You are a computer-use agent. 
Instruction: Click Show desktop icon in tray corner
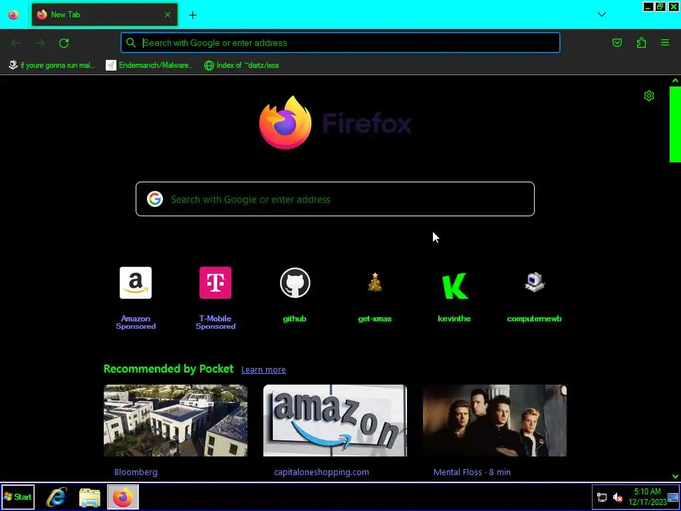673,497
